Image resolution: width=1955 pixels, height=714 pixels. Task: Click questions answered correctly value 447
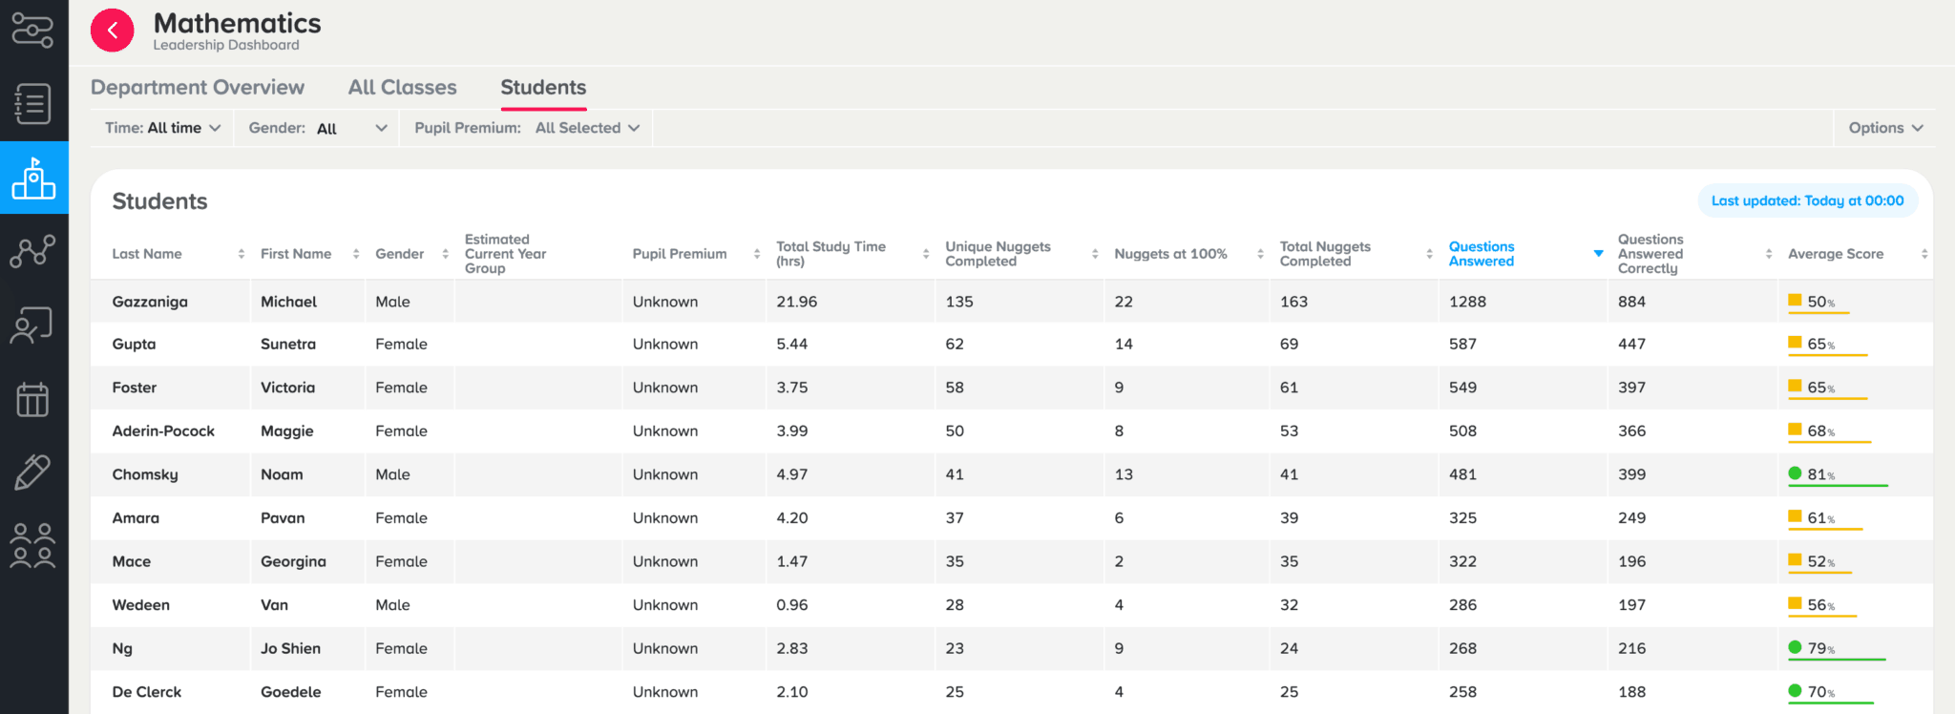tap(1631, 345)
